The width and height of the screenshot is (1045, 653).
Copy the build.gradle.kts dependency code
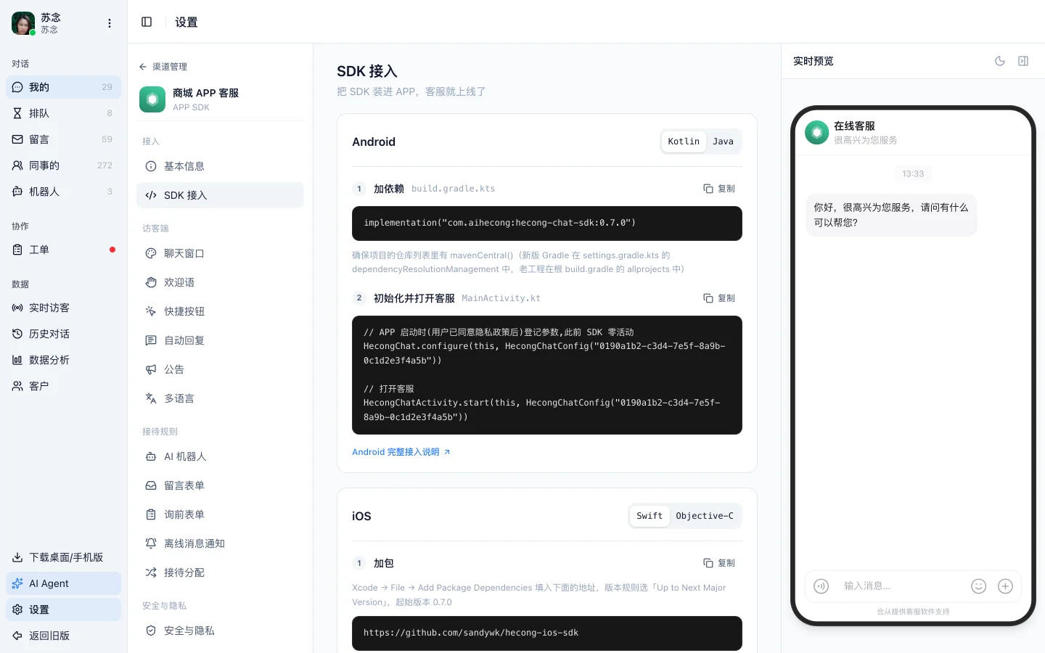click(719, 189)
